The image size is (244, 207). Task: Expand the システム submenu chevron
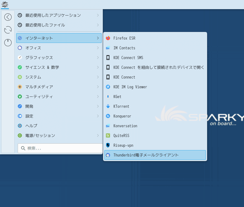tap(98, 77)
